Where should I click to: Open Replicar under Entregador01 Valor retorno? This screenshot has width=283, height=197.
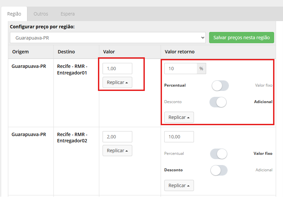click(x=179, y=117)
